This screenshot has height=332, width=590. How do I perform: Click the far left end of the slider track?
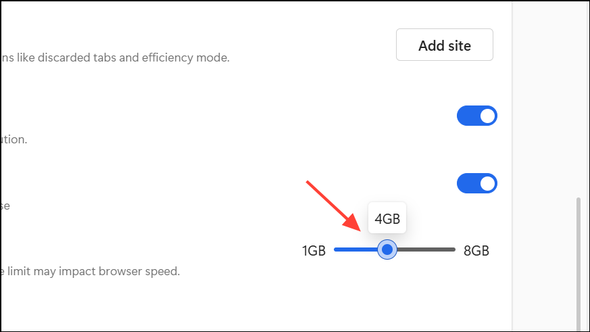click(336, 250)
